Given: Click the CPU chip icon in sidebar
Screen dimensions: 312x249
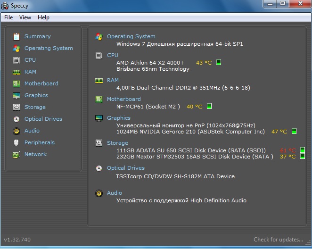Looking at the screenshot, I should (16, 60).
